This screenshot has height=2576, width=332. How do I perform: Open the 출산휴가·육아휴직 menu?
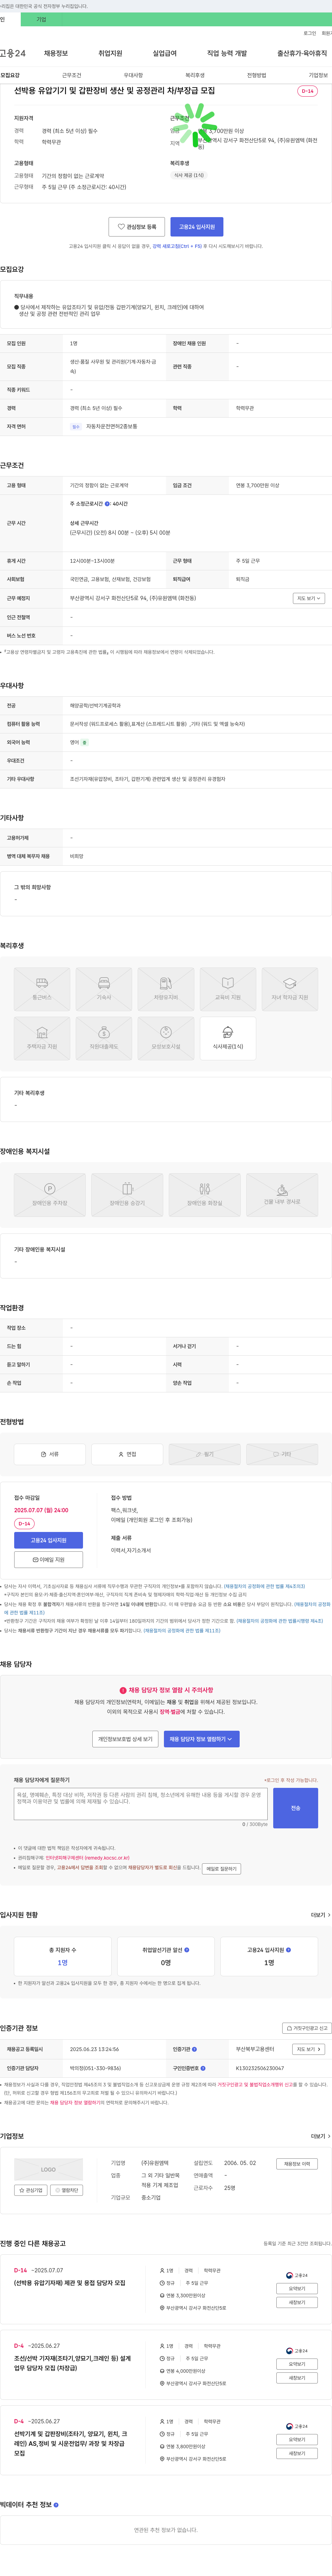pos(302,53)
